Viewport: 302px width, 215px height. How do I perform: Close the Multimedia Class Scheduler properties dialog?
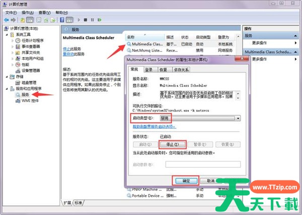click(242, 59)
